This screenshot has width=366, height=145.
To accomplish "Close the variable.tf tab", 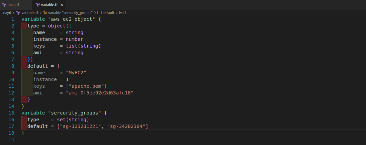I will [62, 5].
